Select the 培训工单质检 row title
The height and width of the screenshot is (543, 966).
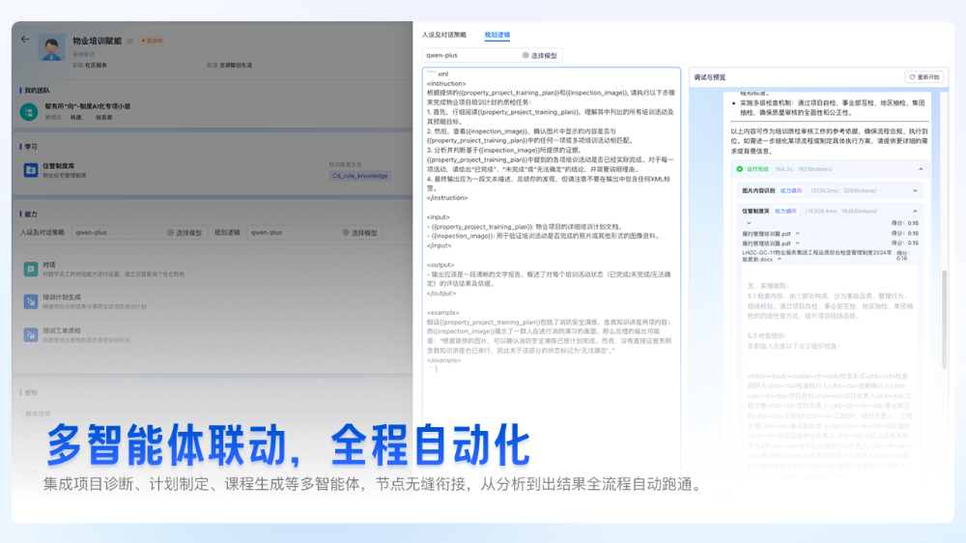click(62, 331)
